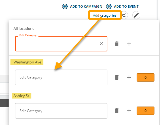
Task: Open the Add categories link
Action: tap(105, 15)
